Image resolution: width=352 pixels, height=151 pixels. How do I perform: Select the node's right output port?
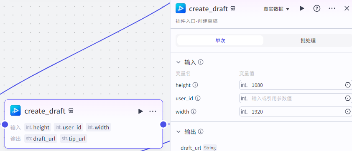pos(163,124)
